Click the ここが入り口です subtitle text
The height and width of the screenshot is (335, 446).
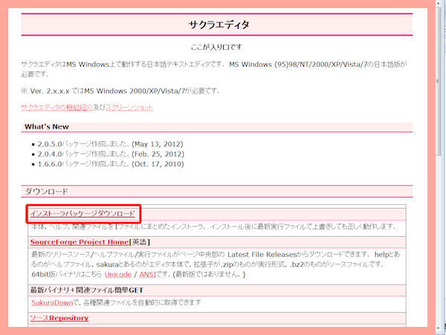tap(216, 47)
